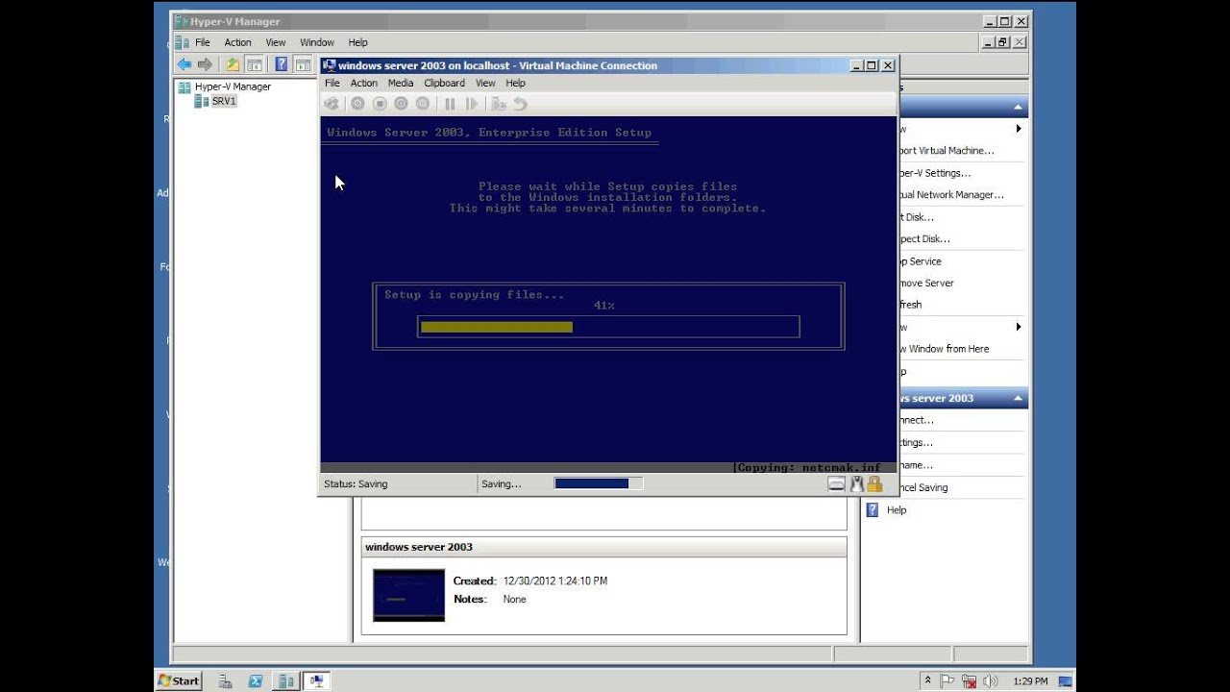1230x692 pixels.
Task: Open the Action menu in Hyper-V Manager
Action: 237,42
